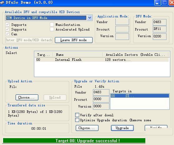Click Choose button in Upload Action
The height and width of the screenshot is (145, 174).
pos(27,97)
